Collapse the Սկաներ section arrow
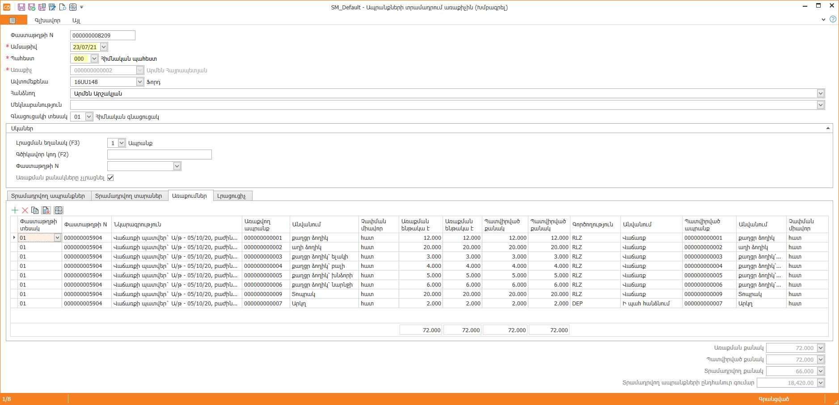Image resolution: width=839 pixels, height=405 pixels. (x=828, y=128)
